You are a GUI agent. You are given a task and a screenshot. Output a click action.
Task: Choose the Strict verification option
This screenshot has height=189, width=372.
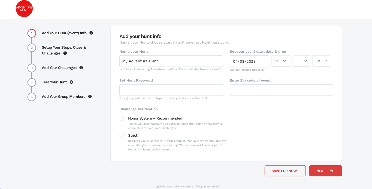(122, 136)
